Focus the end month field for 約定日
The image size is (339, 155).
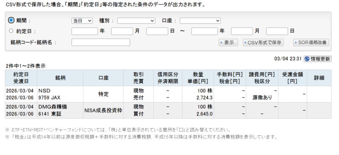pos(242,31)
